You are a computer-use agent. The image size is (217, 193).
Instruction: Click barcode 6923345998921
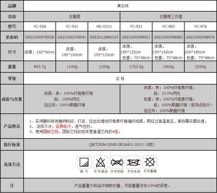pos(136,37)
